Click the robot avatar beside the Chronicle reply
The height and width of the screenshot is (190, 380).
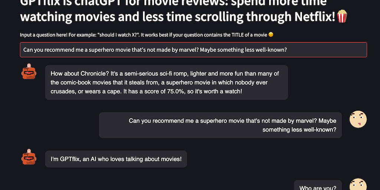29,71
